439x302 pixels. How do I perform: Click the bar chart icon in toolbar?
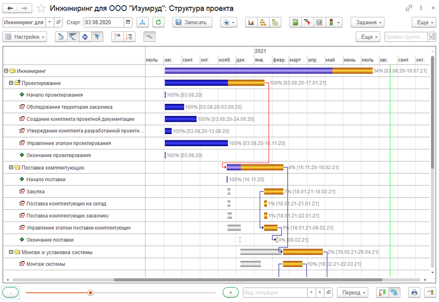(251, 22)
